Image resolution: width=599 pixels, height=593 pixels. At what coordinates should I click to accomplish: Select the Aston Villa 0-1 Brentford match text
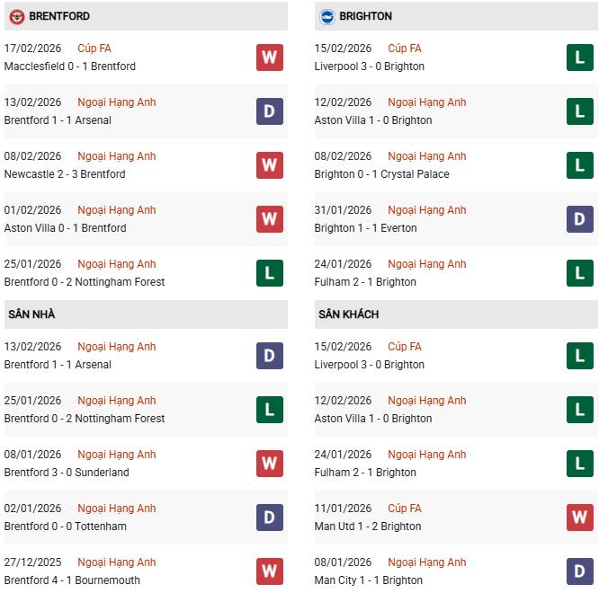(x=65, y=228)
